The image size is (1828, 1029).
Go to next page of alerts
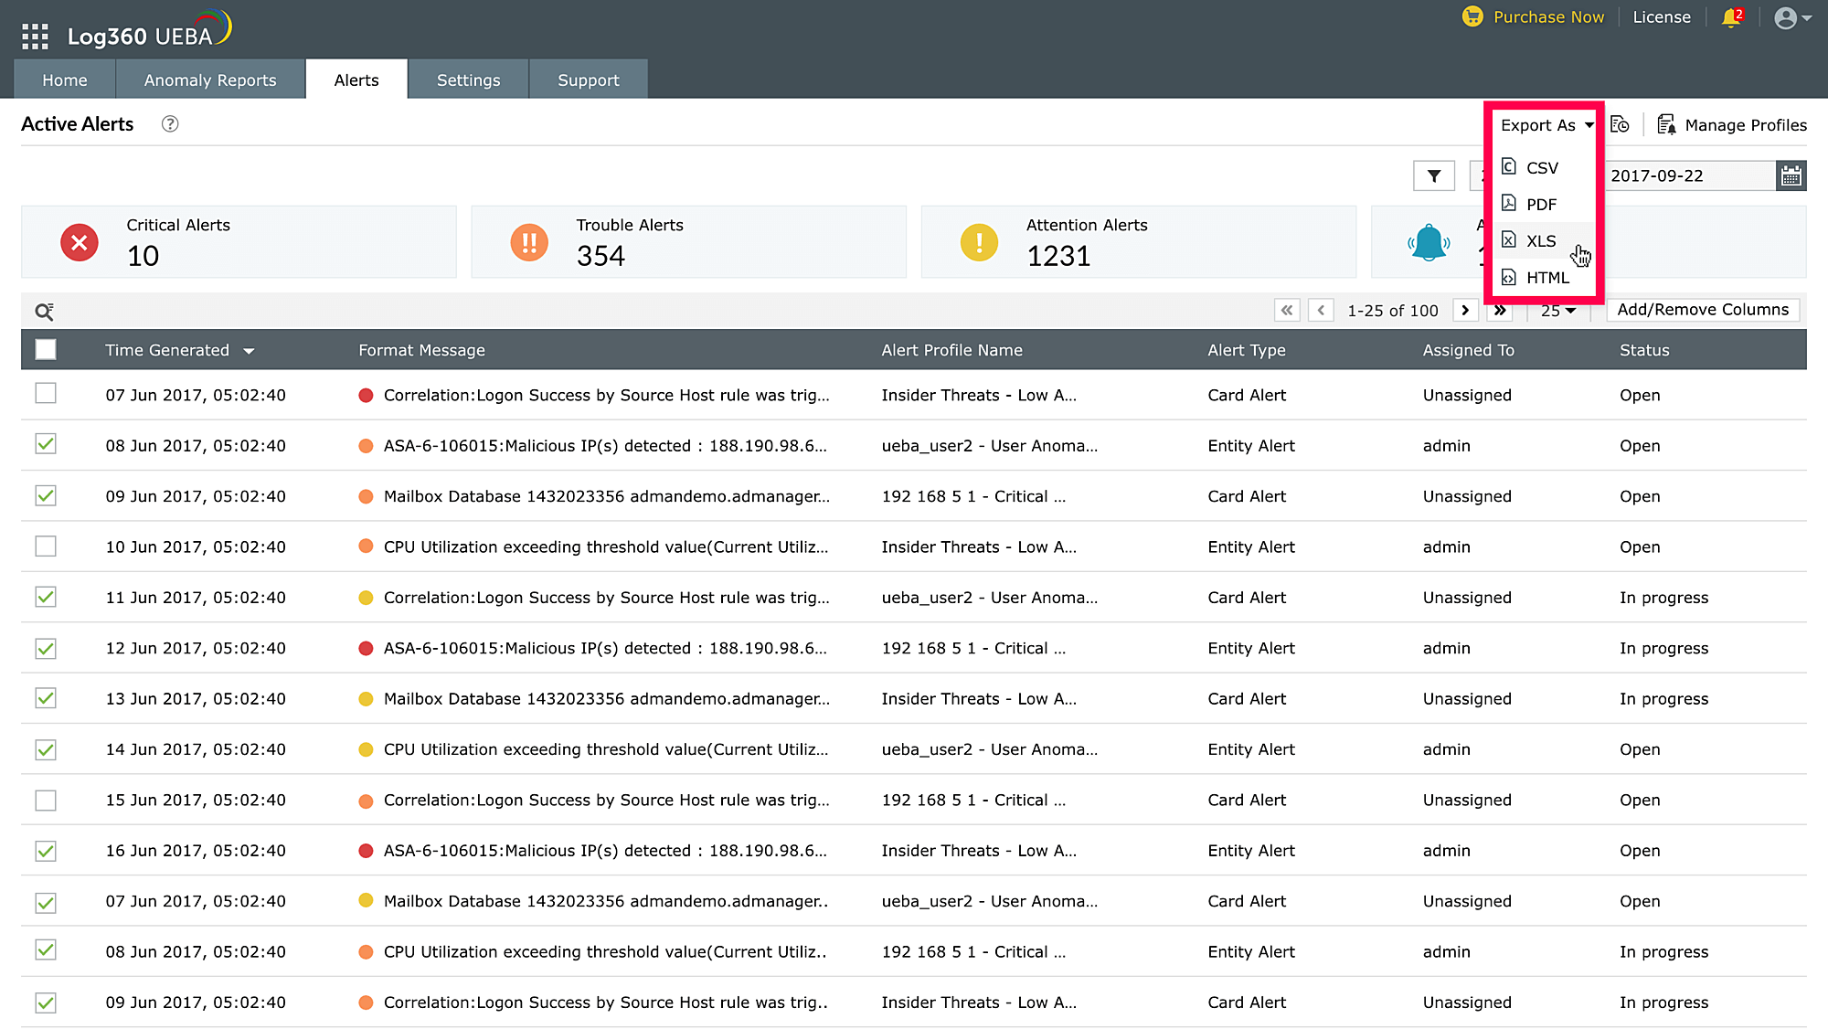[1465, 311]
